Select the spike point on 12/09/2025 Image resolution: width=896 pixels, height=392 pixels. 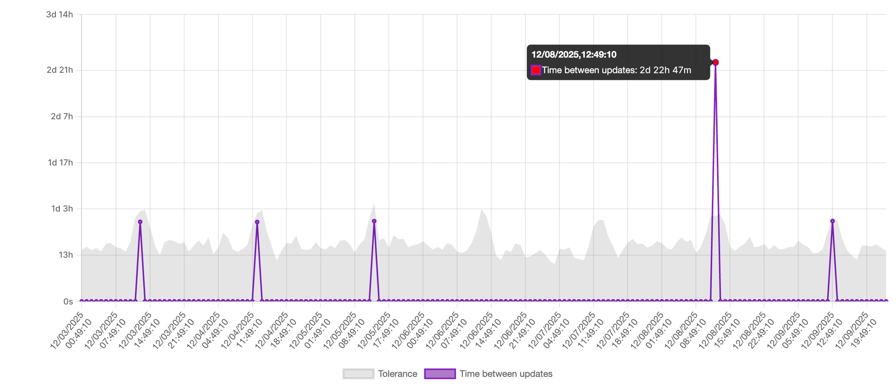(x=832, y=221)
